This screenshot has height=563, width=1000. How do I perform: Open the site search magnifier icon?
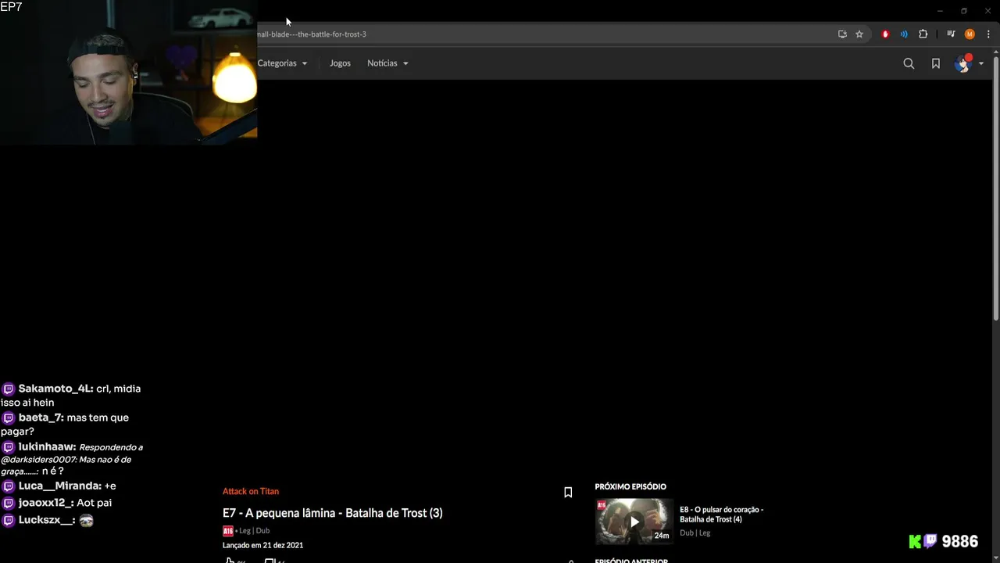pos(909,63)
